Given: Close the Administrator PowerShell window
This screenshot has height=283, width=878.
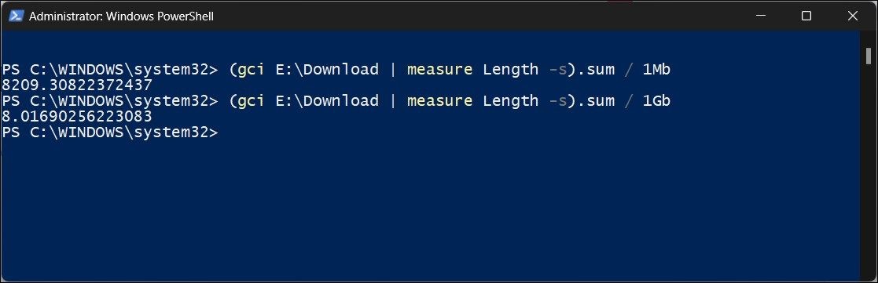Looking at the screenshot, I should (853, 16).
